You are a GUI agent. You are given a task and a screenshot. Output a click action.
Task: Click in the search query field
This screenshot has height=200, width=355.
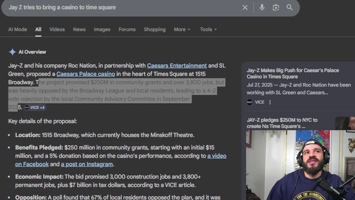click(122, 7)
